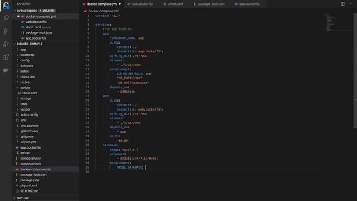Expand the database folder

point(46,66)
